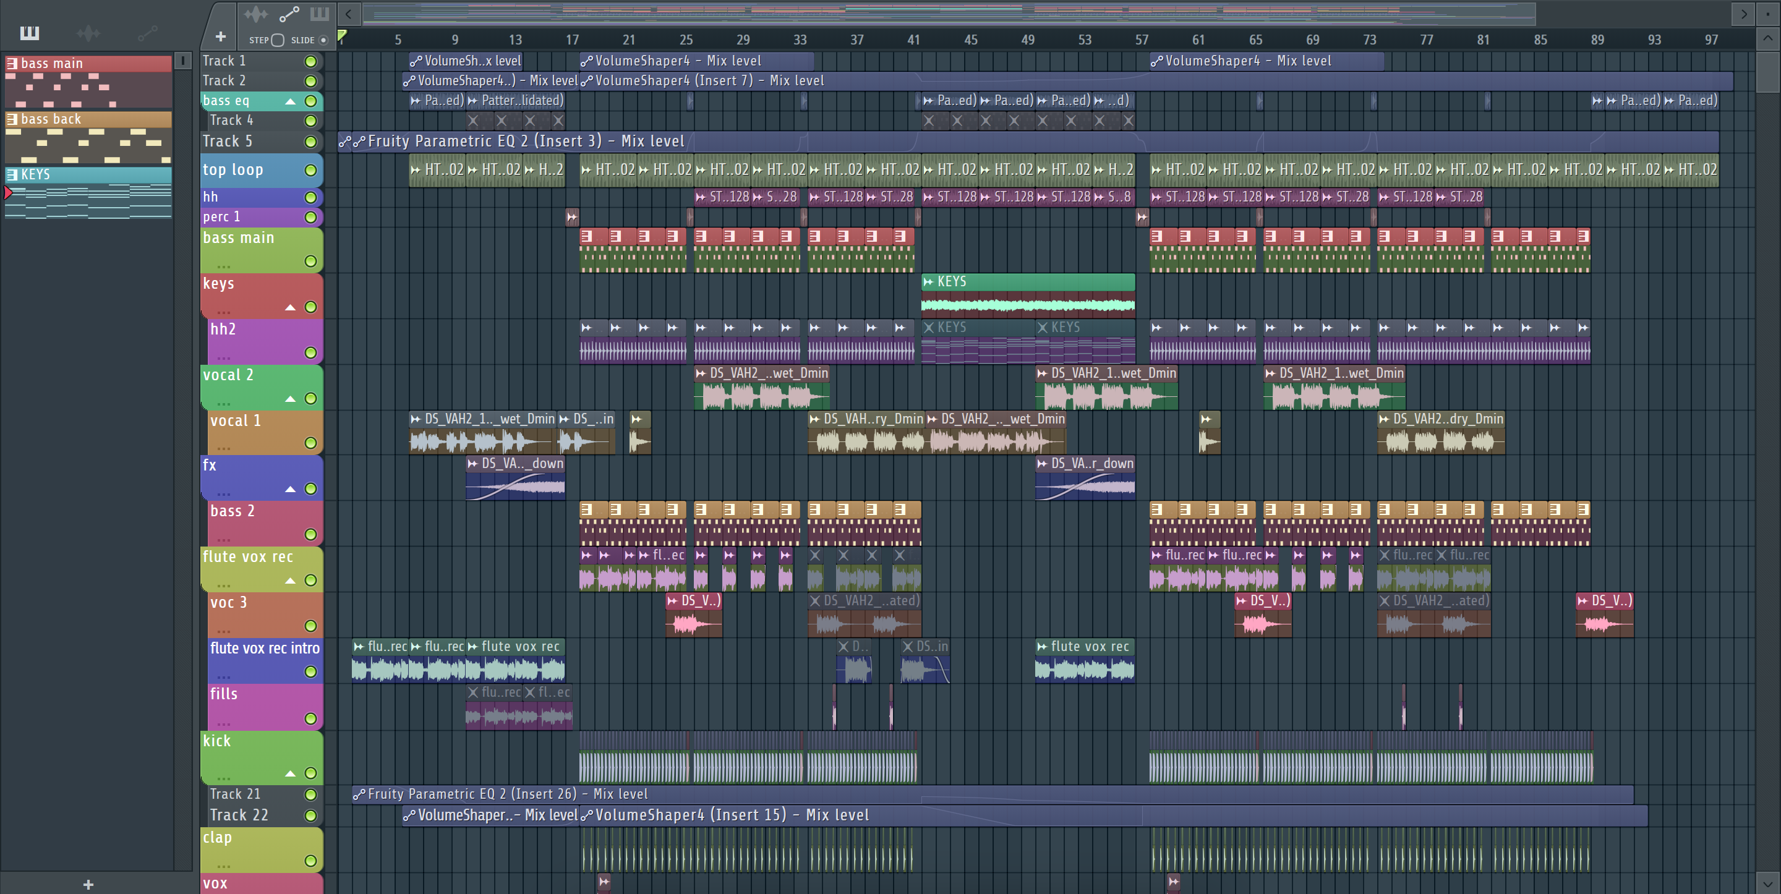Click pattern icon beside bass back in picker
This screenshot has width=1781, height=894.
pyautogui.click(x=12, y=119)
